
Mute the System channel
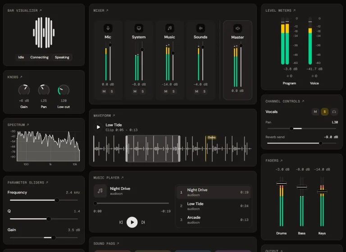[x=135, y=91]
